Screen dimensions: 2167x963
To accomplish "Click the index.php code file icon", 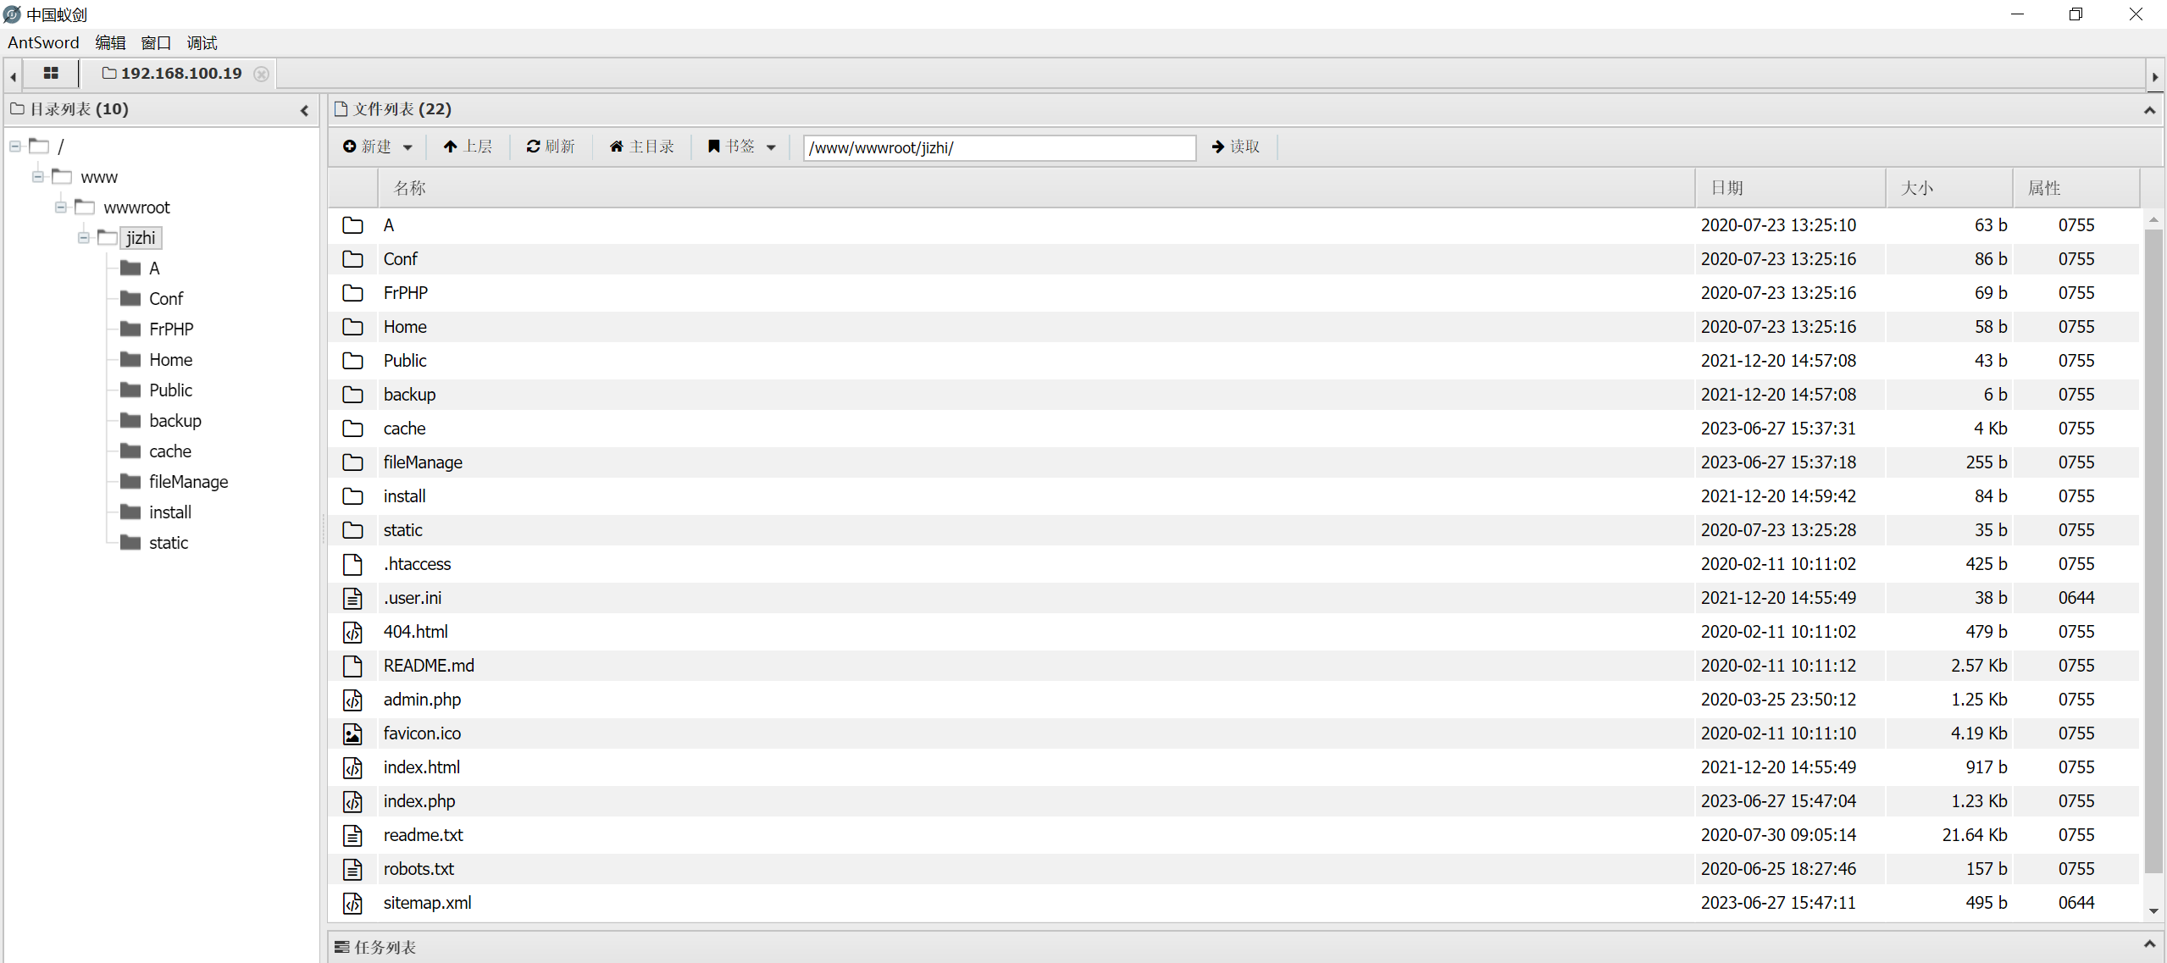I will click(352, 801).
